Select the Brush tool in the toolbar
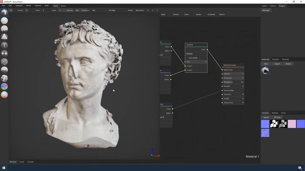The height and width of the screenshot is (171, 305). [x=4, y=12]
